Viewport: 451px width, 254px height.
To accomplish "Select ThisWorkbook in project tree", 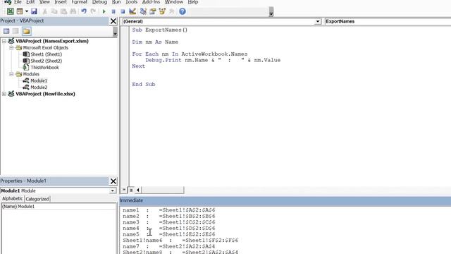I will tap(44, 68).
